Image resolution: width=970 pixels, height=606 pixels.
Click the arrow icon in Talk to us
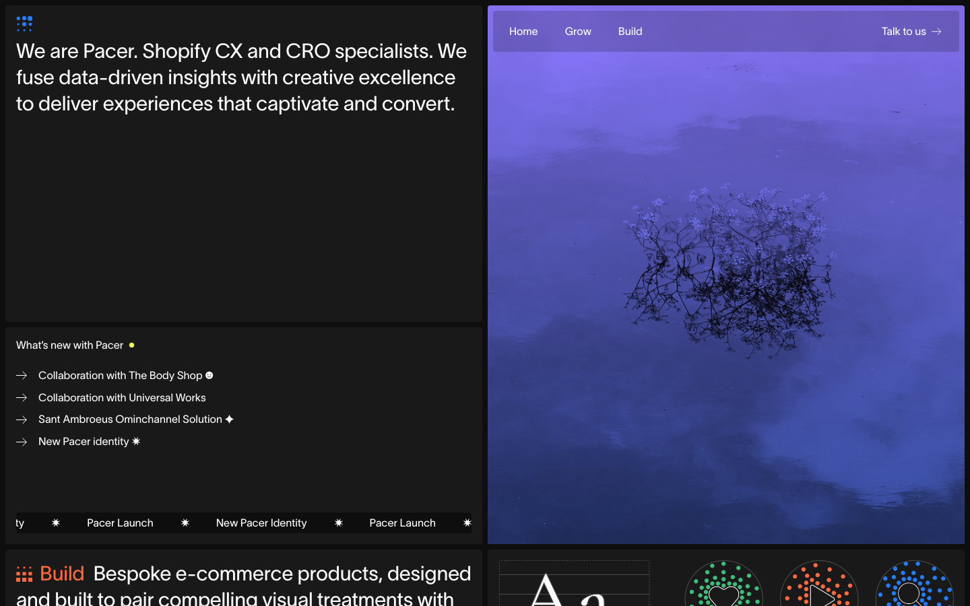(x=936, y=32)
